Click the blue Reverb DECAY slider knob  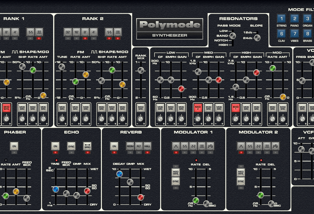120,174
